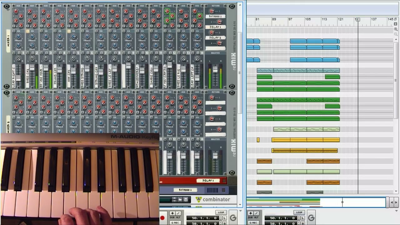Solo channel 9 in Mixer 1
The image size is (400, 225).
click(x=129, y=53)
